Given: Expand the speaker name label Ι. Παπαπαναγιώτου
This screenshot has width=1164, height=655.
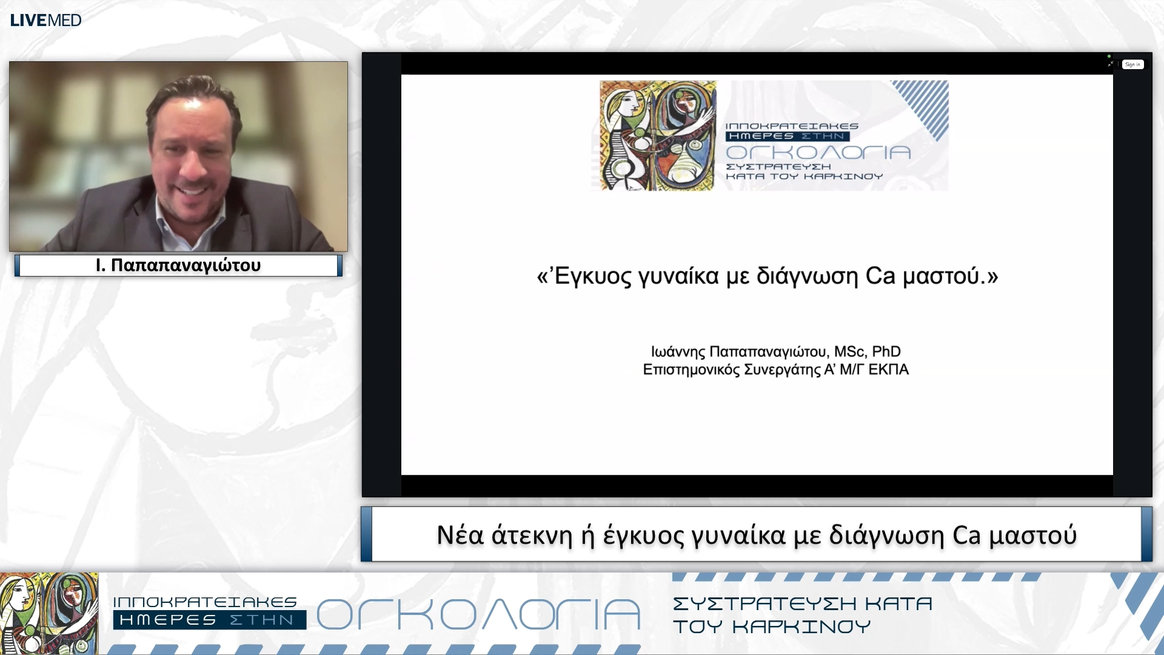Looking at the screenshot, I should pos(178,264).
